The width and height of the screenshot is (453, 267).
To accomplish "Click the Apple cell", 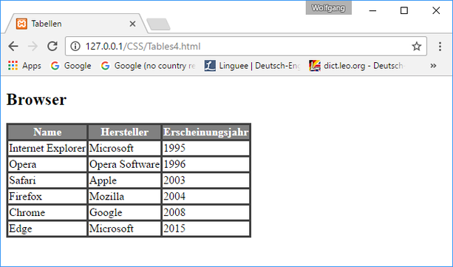I will click(x=124, y=180).
